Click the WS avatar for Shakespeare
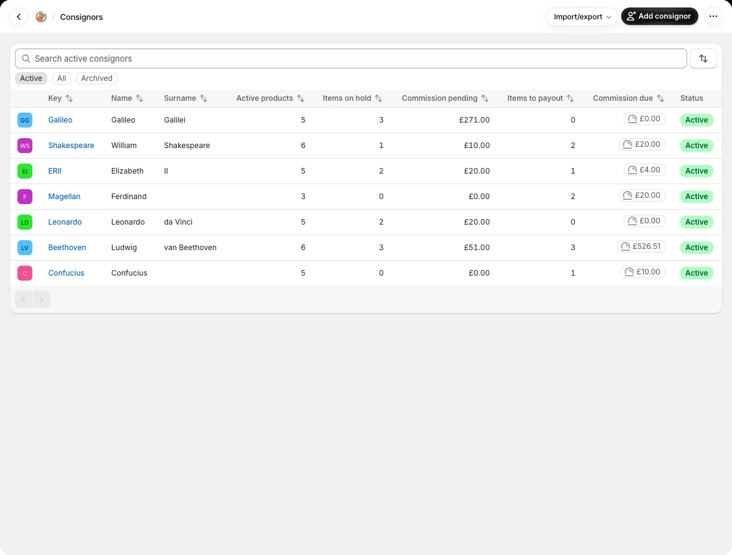 pos(25,146)
